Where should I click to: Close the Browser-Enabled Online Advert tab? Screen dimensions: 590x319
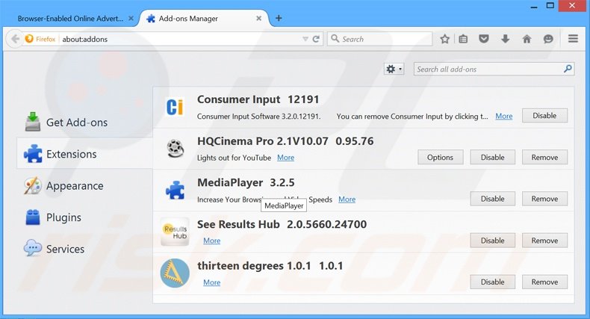tap(131, 18)
